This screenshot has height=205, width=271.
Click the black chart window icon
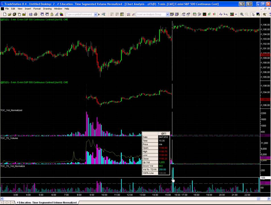[x=204, y=14]
